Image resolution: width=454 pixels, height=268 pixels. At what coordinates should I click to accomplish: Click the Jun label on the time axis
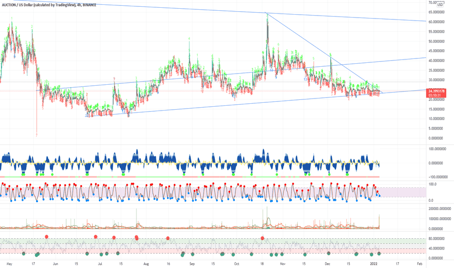pos(56,264)
